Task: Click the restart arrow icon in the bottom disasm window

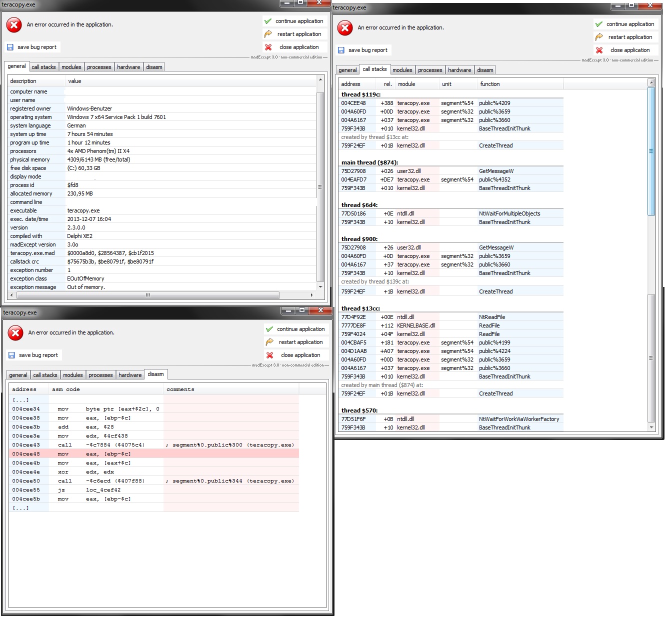Action: [269, 342]
